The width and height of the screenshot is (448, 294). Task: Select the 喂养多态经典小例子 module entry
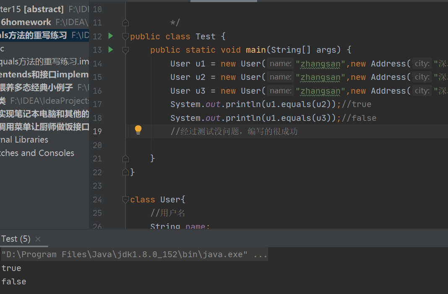point(44,87)
